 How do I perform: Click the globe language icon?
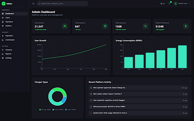pos(161,4)
